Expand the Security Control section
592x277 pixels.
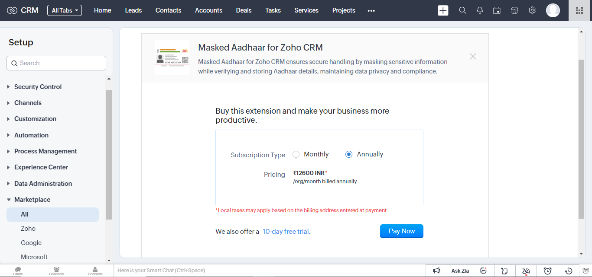pos(38,87)
